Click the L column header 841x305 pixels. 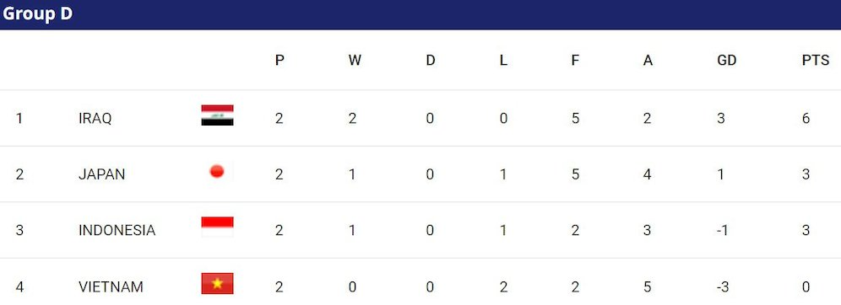coord(503,61)
